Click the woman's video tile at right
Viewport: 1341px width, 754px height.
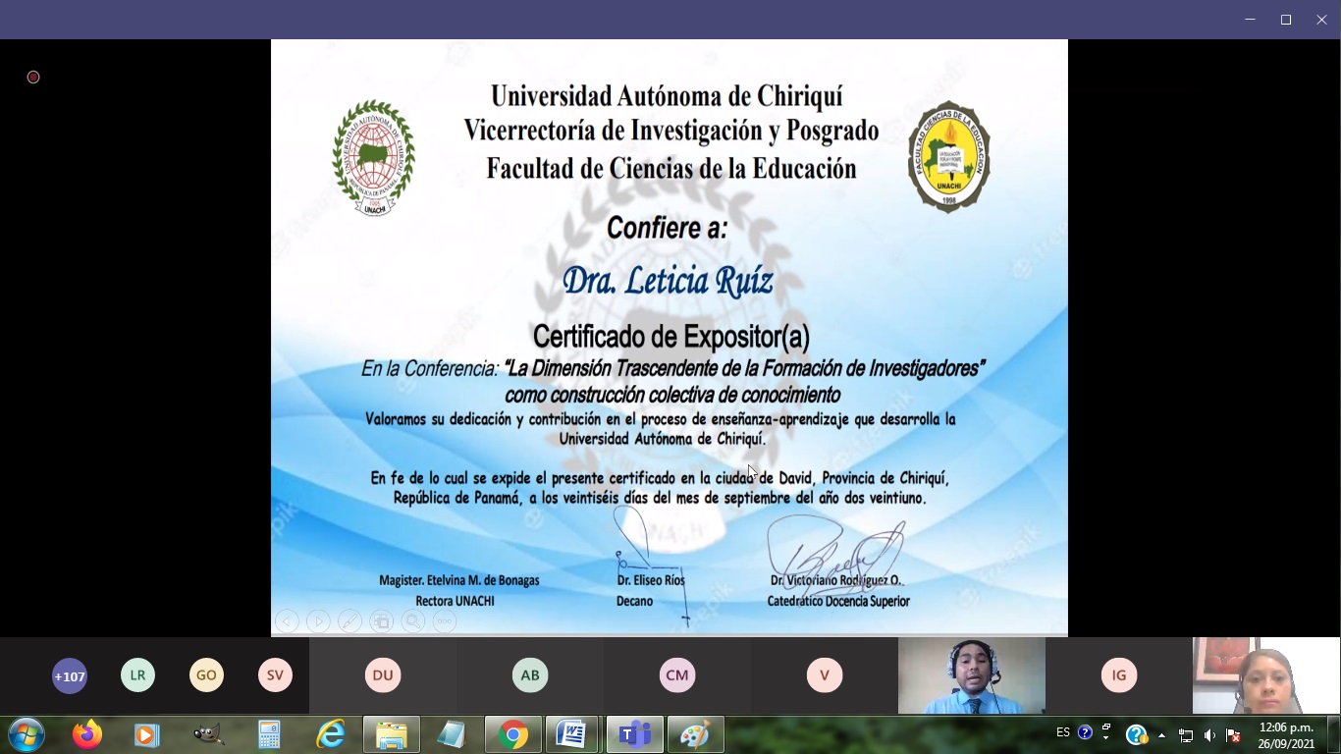1266,675
